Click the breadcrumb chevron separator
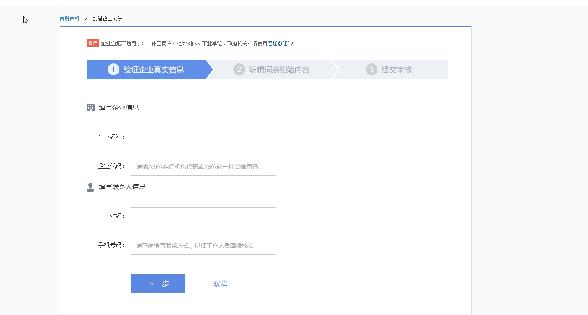This screenshot has height=315, width=588. pyautogui.click(x=86, y=18)
